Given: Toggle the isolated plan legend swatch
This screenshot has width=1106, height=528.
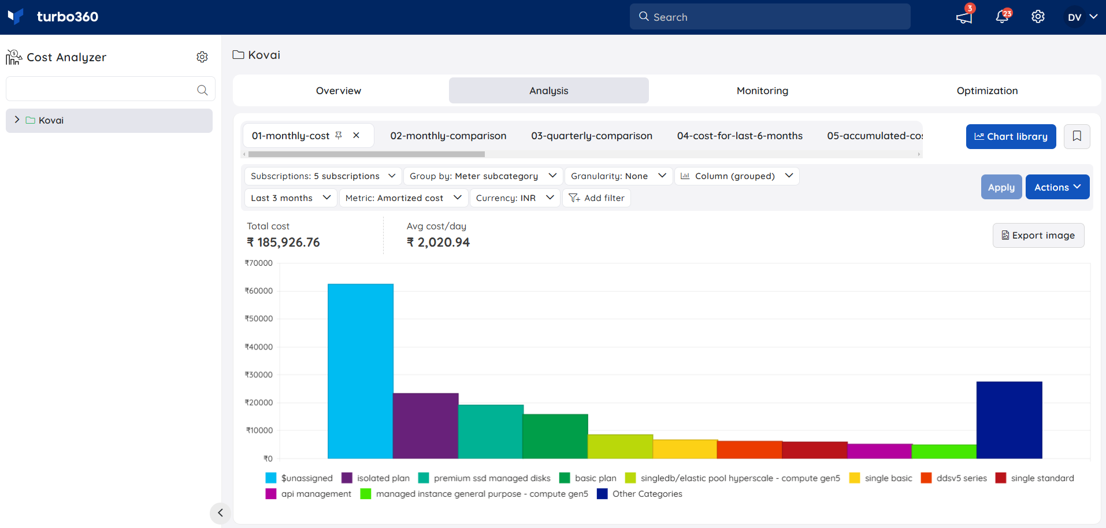Looking at the screenshot, I should pos(347,478).
